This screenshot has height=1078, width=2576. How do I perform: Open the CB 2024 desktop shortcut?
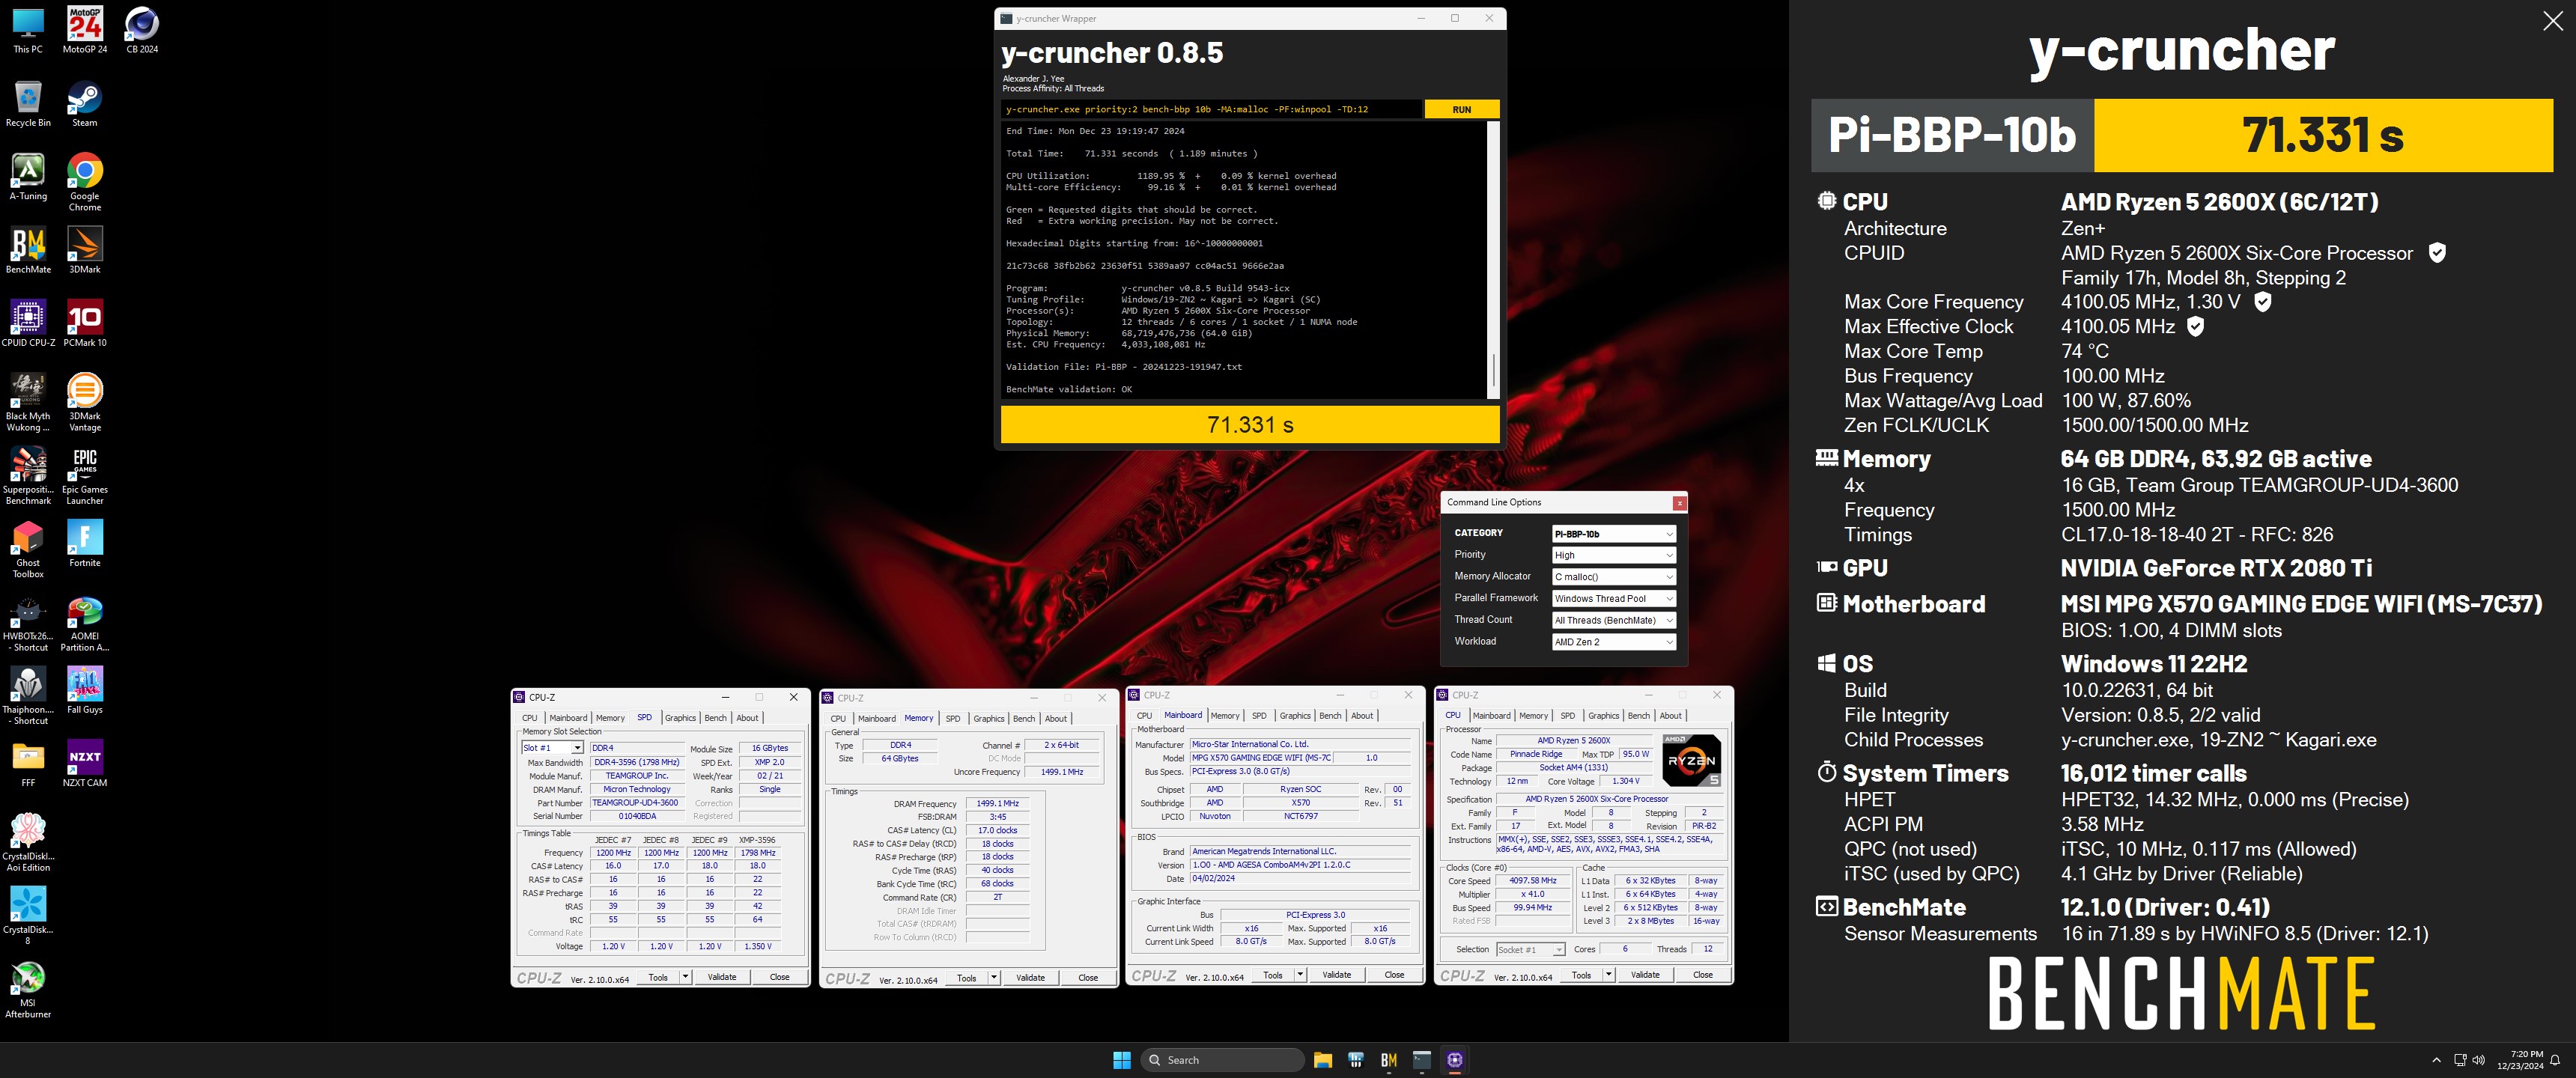[x=142, y=29]
